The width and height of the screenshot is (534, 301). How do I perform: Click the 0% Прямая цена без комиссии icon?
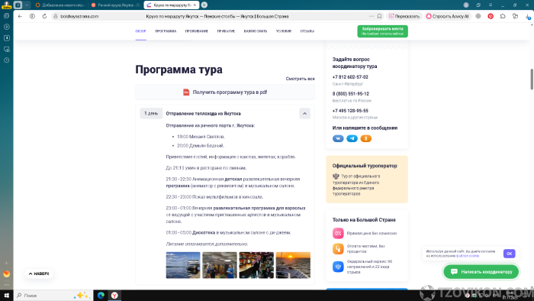(338, 234)
